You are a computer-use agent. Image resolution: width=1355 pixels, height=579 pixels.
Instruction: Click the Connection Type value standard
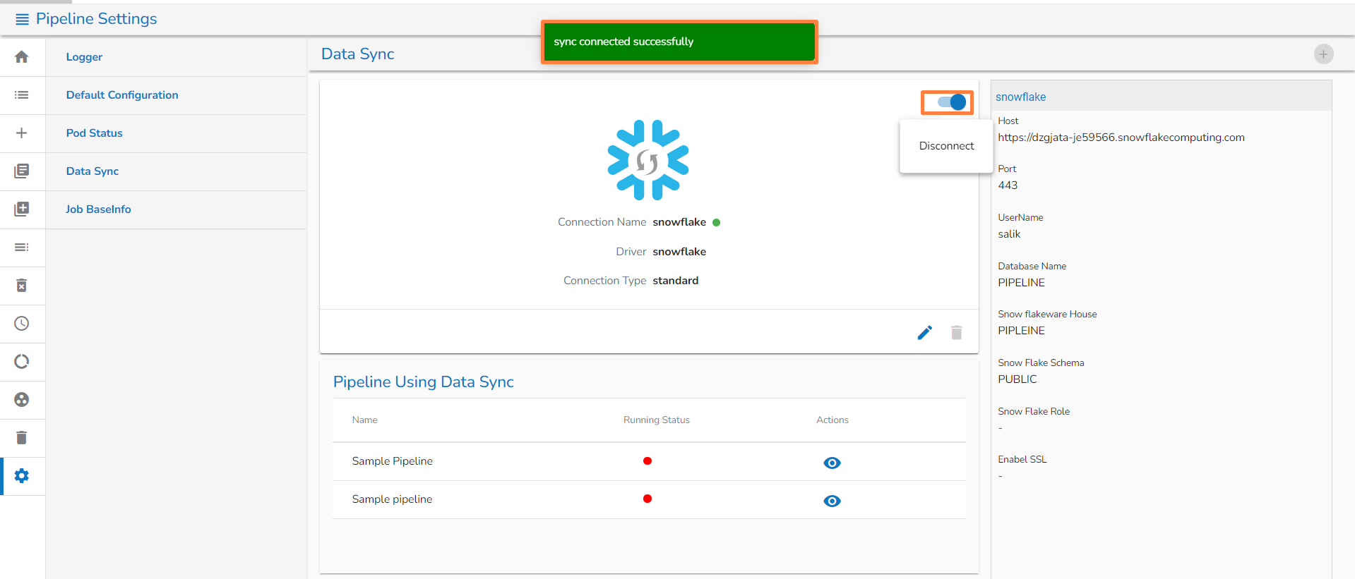676,281
